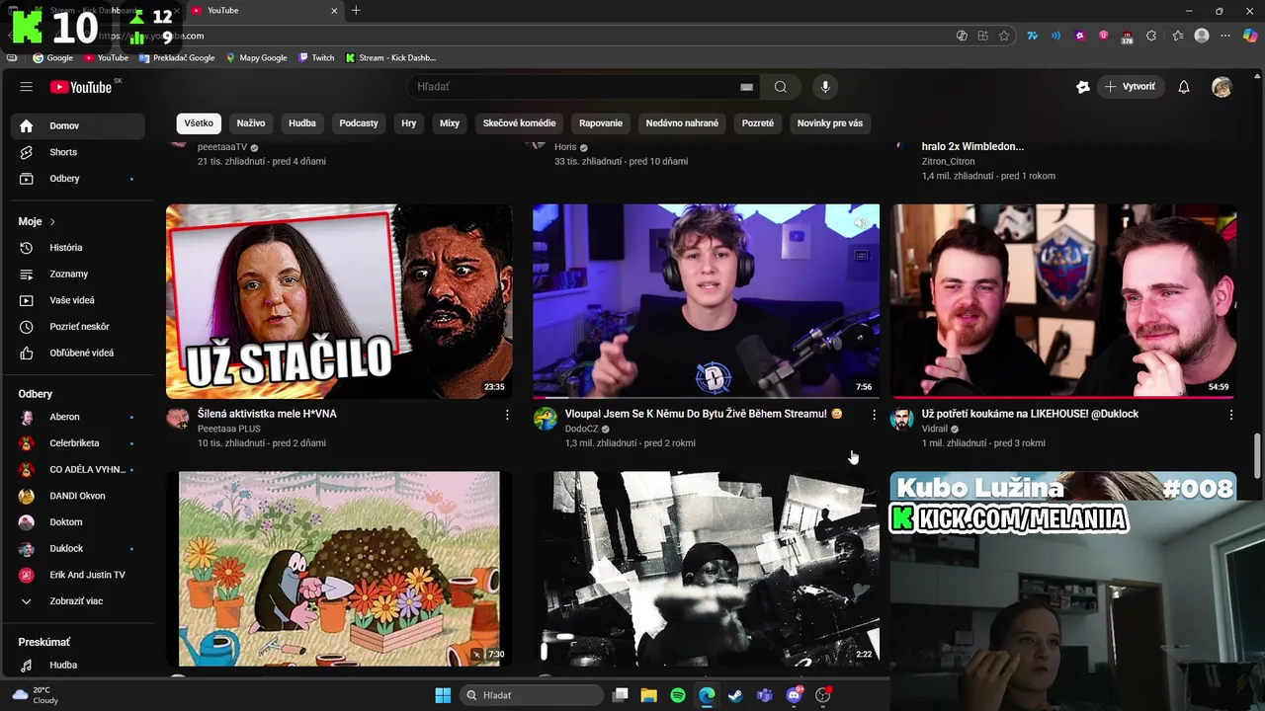Viewport: 1265px width, 711px height.
Task: Open Hudba under Preskúmať
Action: tap(77, 665)
